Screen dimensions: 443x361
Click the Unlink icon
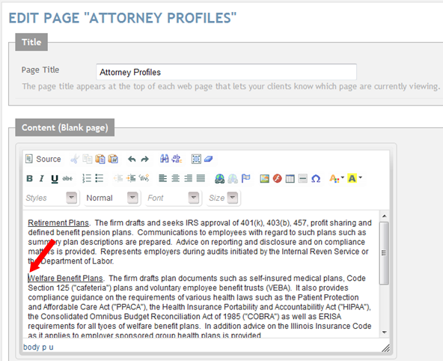233,179
